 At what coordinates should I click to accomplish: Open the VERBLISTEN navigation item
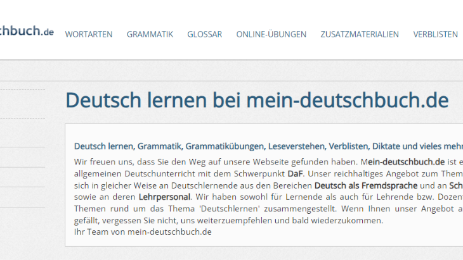click(x=435, y=34)
